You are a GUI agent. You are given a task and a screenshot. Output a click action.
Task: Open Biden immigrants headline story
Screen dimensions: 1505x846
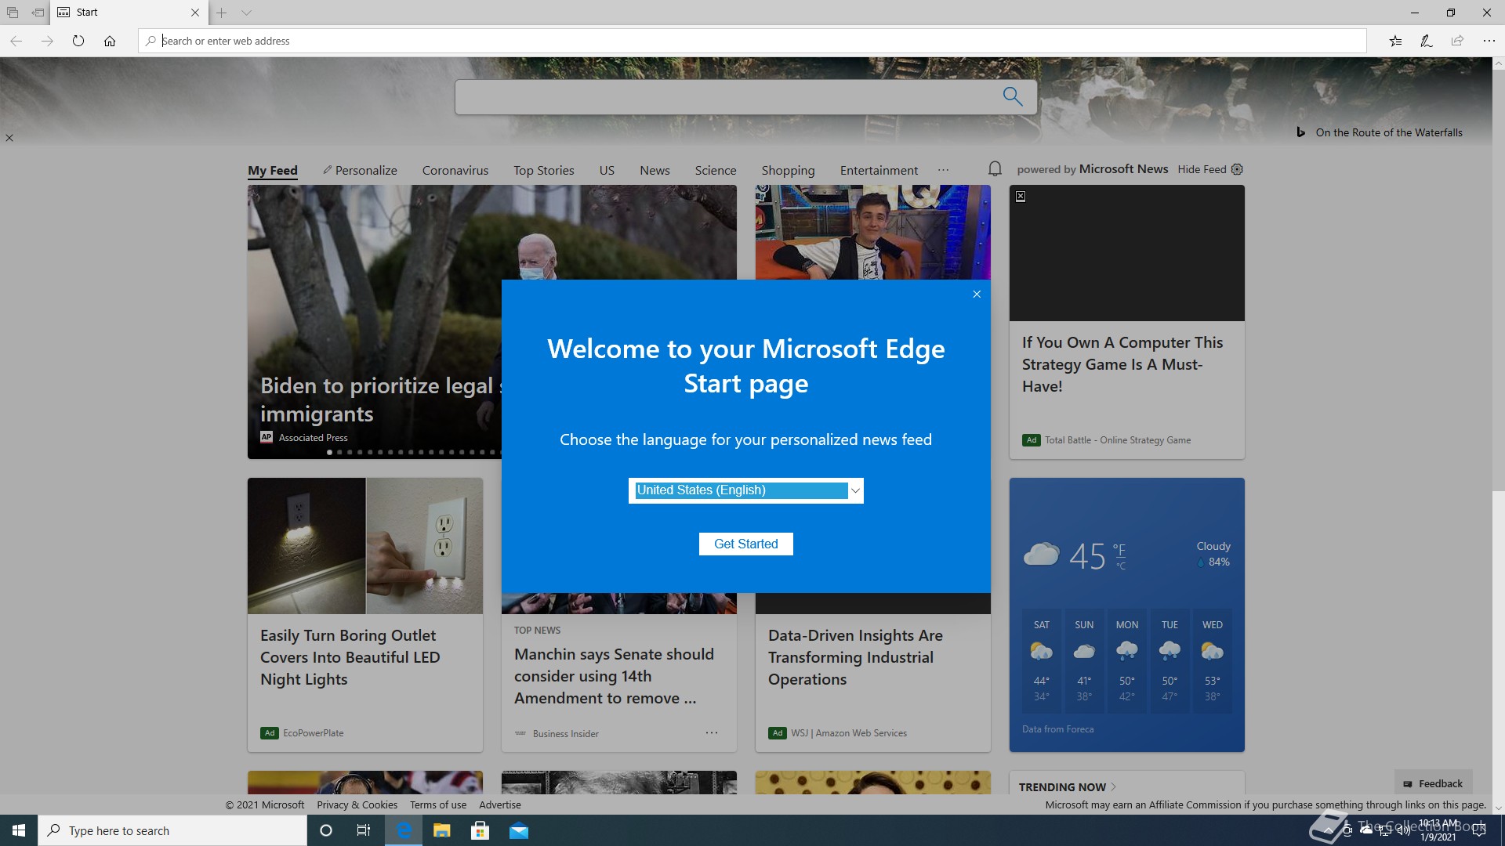381,399
